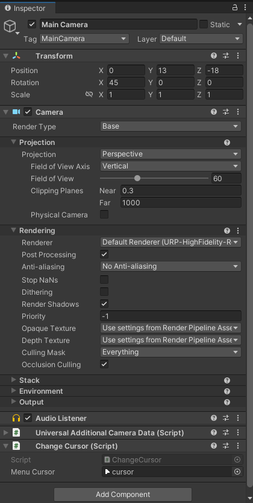This screenshot has height=503, width=253.
Task: Click the Main Camera name field
Action: tap(118, 24)
